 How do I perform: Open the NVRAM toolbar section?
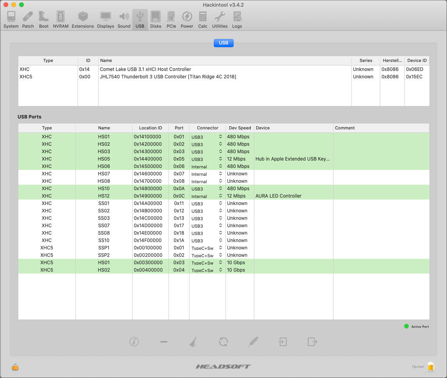(x=60, y=19)
